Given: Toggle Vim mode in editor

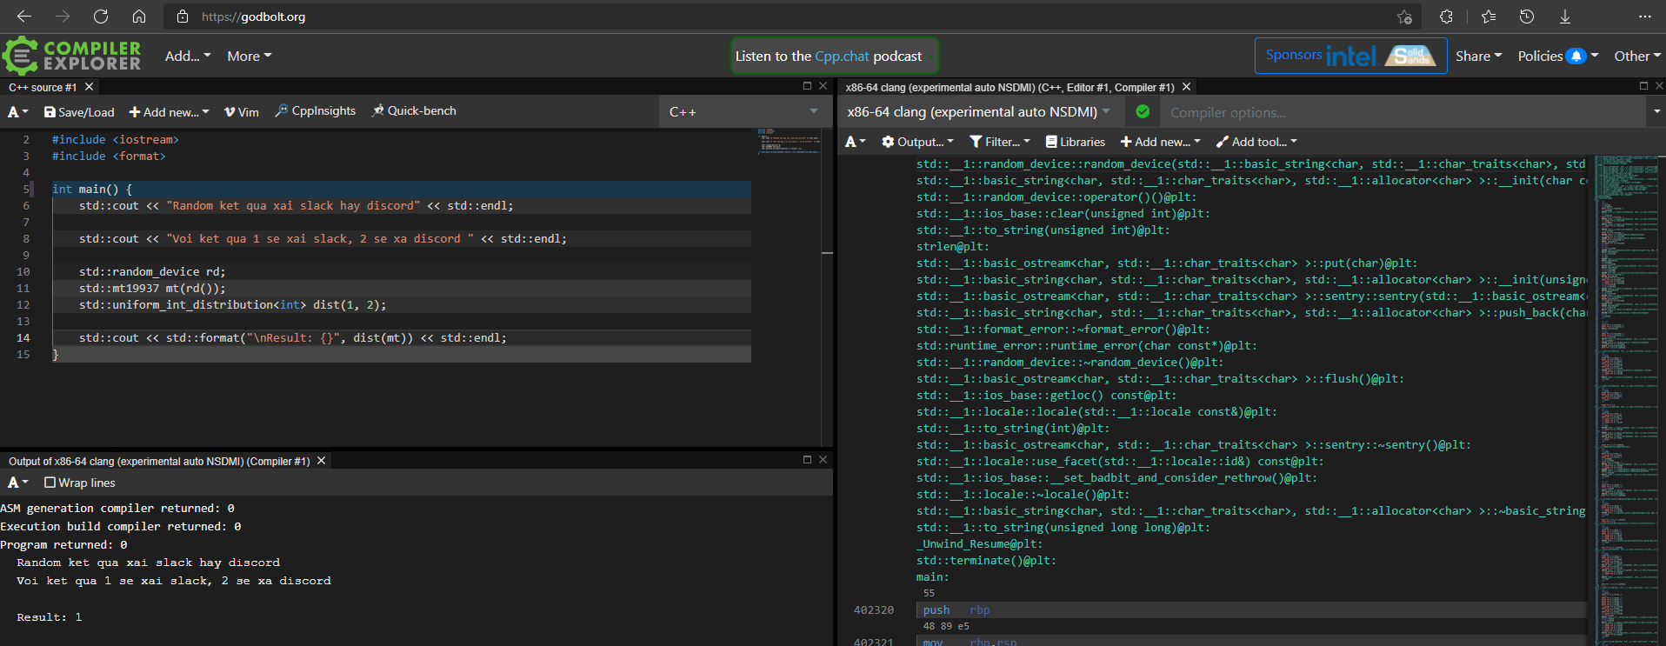Looking at the screenshot, I should pyautogui.click(x=242, y=112).
